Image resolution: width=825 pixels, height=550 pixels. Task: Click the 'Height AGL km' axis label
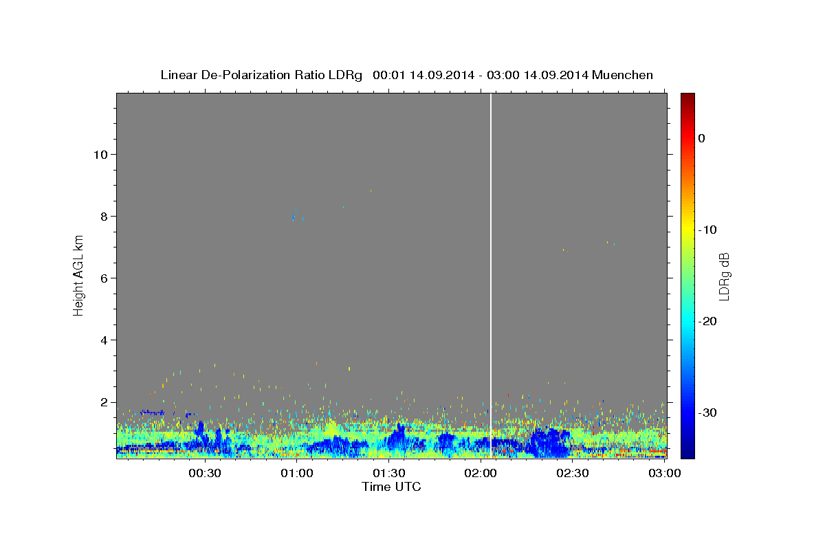tap(78, 275)
